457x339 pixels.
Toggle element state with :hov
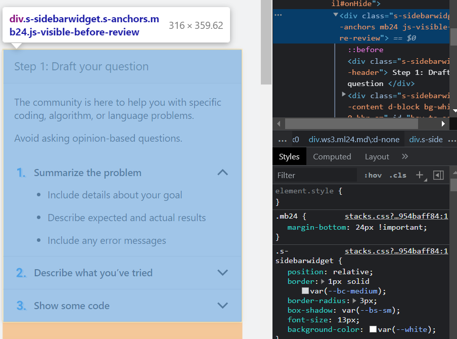pos(373,176)
